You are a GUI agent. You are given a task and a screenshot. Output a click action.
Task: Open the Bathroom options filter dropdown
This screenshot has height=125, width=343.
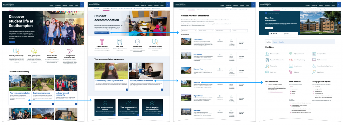coord(223,31)
